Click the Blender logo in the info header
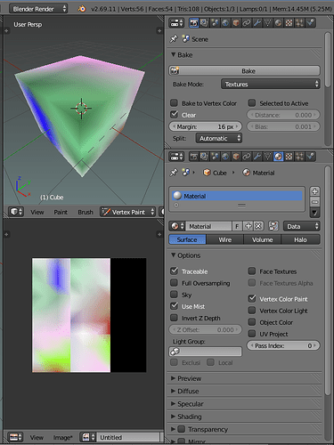The image size is (334, 445). click(82, 9)
